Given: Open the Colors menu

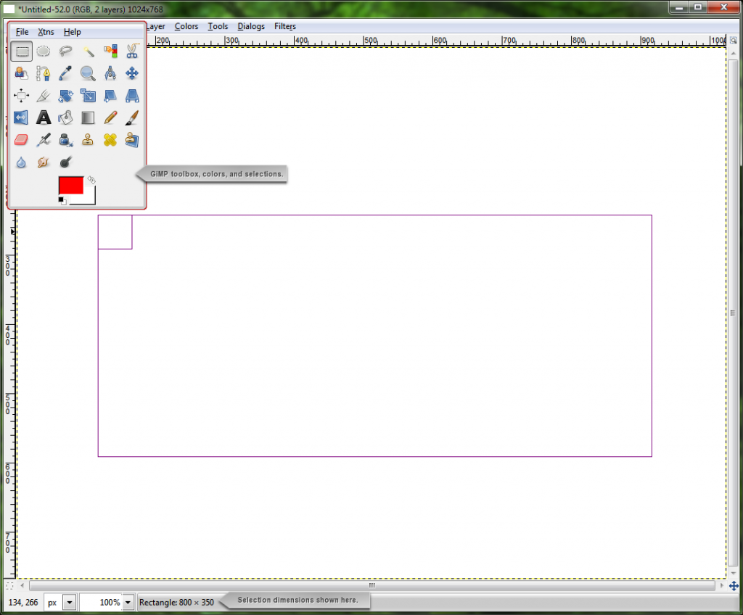Looking at the screenshot, I should coord(186,26).
